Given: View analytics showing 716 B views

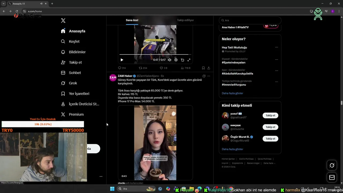Looking at the screenshot, I should (x=185, y=68).
